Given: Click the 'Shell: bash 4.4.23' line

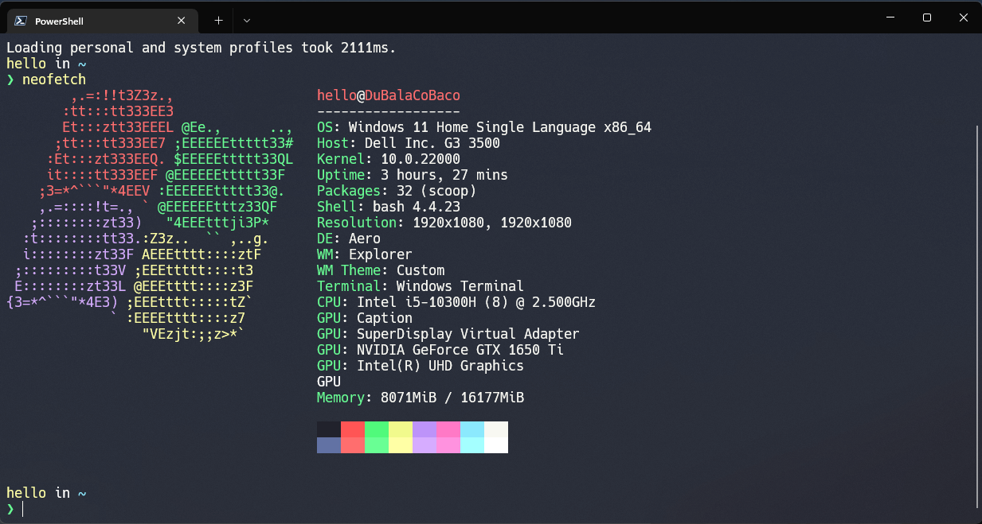Looking at the screenshot, I should pyautogui.click(x=389, y=207).
